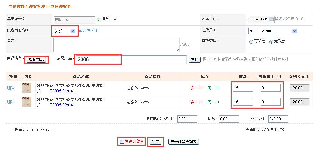
Task: Select the 有发票 radio button
Action: [251, 42]
